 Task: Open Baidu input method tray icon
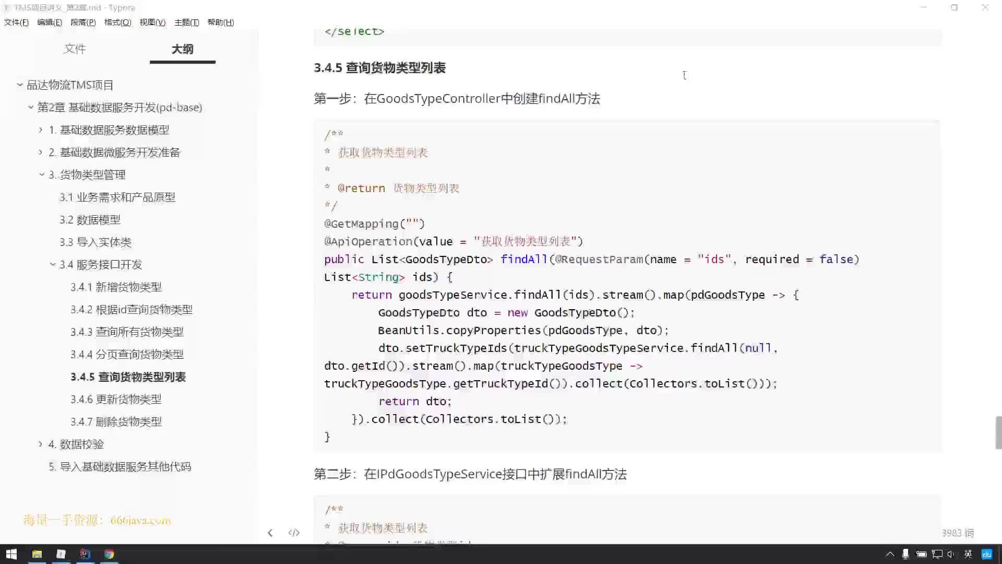(987, 554)
